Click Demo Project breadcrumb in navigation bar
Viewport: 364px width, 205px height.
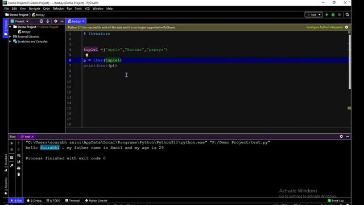[x=16, y=15]
